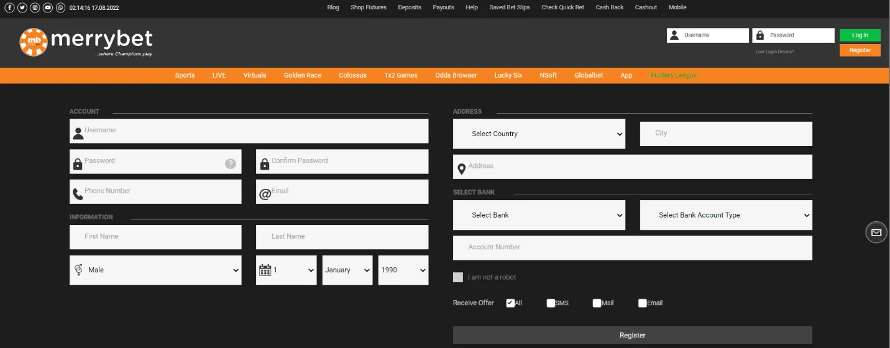
Task: Open the Blog link
Action: pos(333,7)
